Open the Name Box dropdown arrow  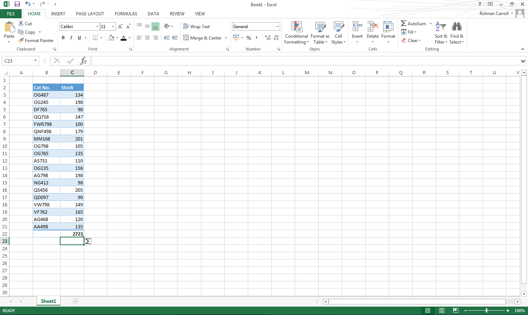[x=36, y=61]
